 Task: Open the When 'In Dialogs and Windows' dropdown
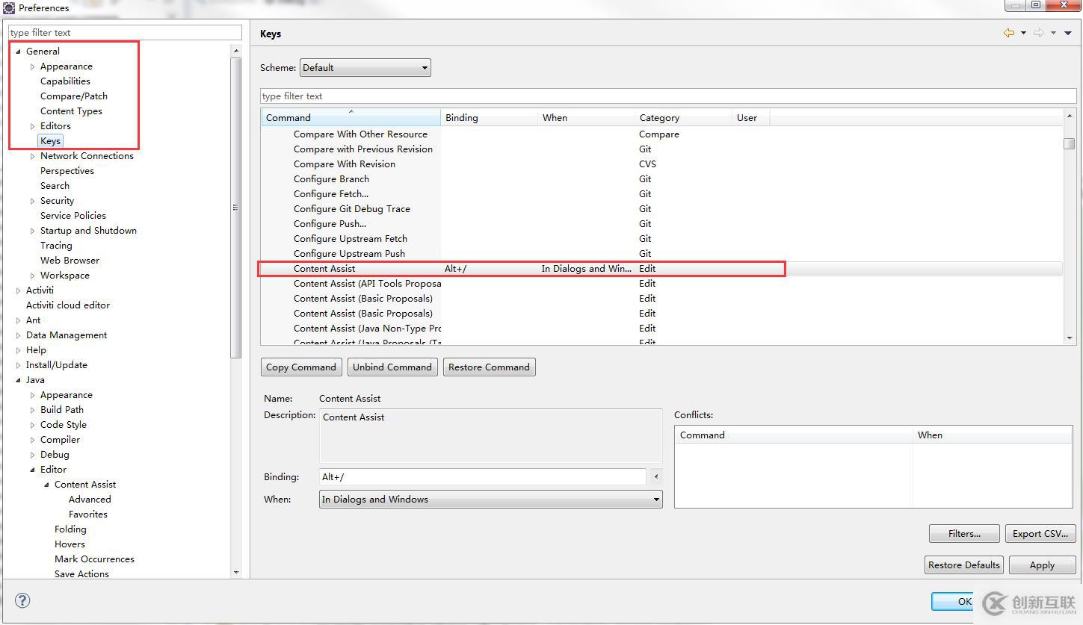(490, 500)
